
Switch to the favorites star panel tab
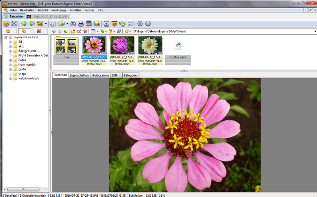click(x=24, y=31)
